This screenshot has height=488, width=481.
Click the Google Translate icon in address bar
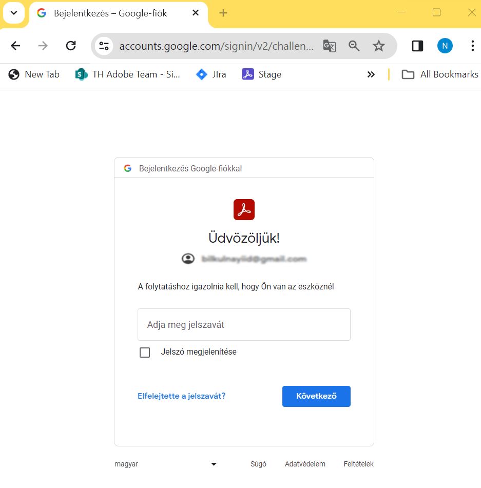tap(329, 46)
